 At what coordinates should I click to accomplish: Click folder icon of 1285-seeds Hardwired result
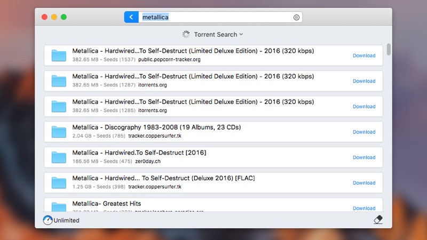coord(59,106)
